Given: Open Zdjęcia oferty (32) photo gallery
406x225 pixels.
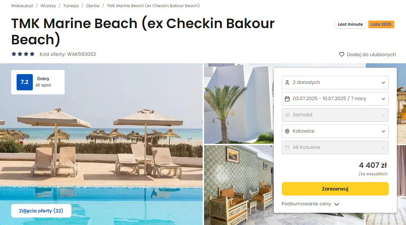Looking at the screenshot, I should (41, 211).
